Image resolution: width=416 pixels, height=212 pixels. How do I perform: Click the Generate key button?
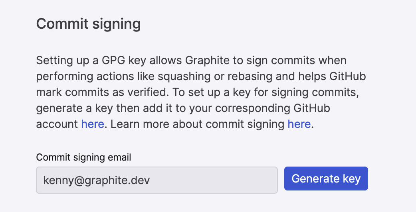pyautogui.click(x=326, y=179)
